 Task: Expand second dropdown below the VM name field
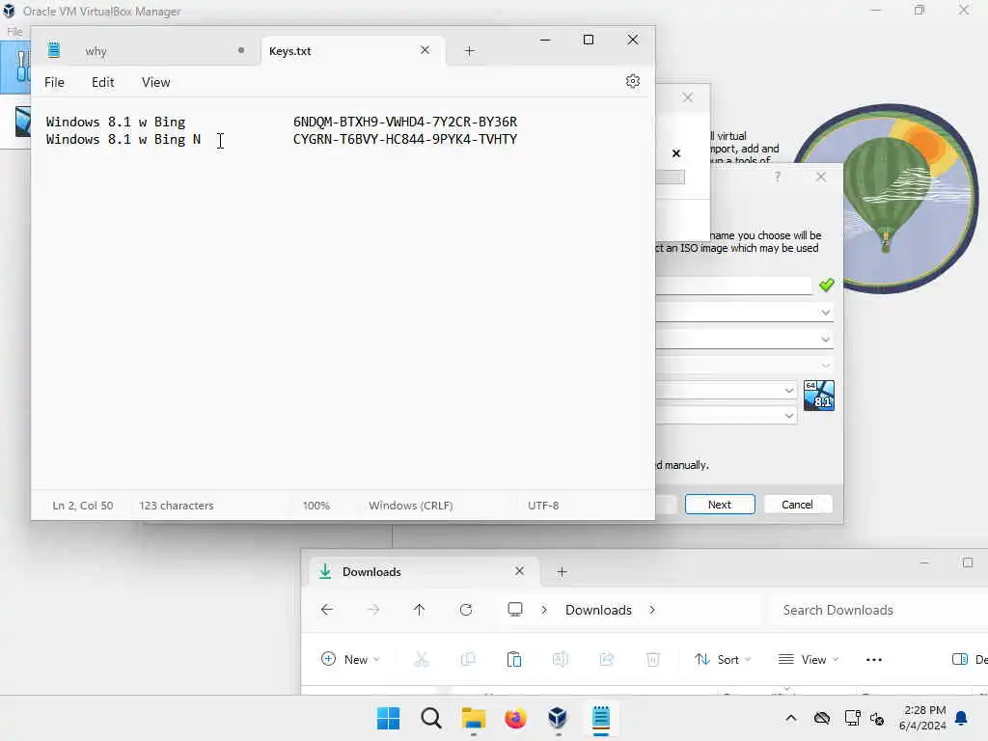(x=826, y=339)
